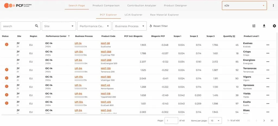Open the MAT-185 product link
The width and height of the screenshot is (278, 126).
click(106, 77)
